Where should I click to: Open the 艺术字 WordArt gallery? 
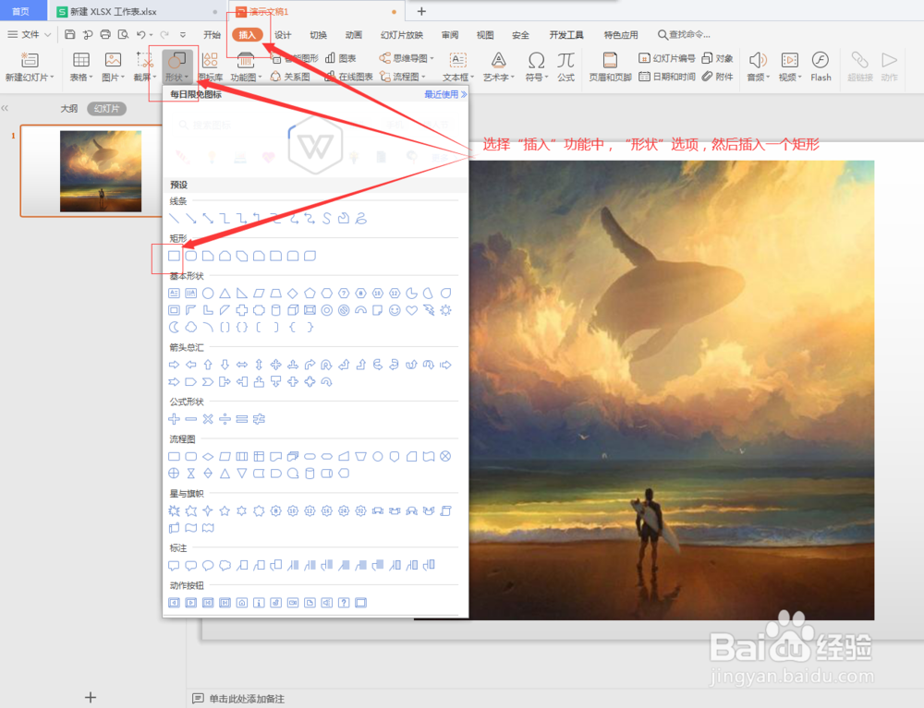(x=499, y=66)
